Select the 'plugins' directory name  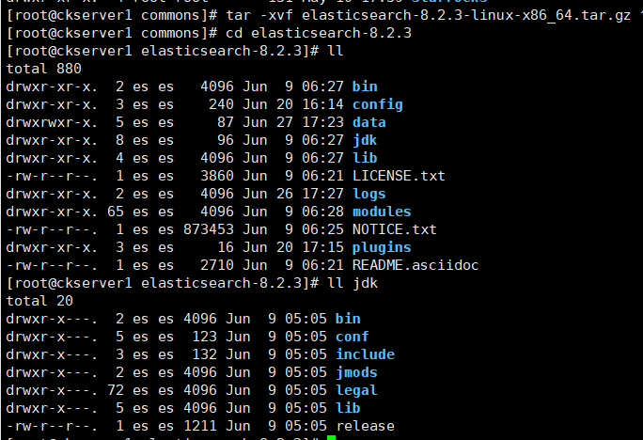click(x=382, y=248)
